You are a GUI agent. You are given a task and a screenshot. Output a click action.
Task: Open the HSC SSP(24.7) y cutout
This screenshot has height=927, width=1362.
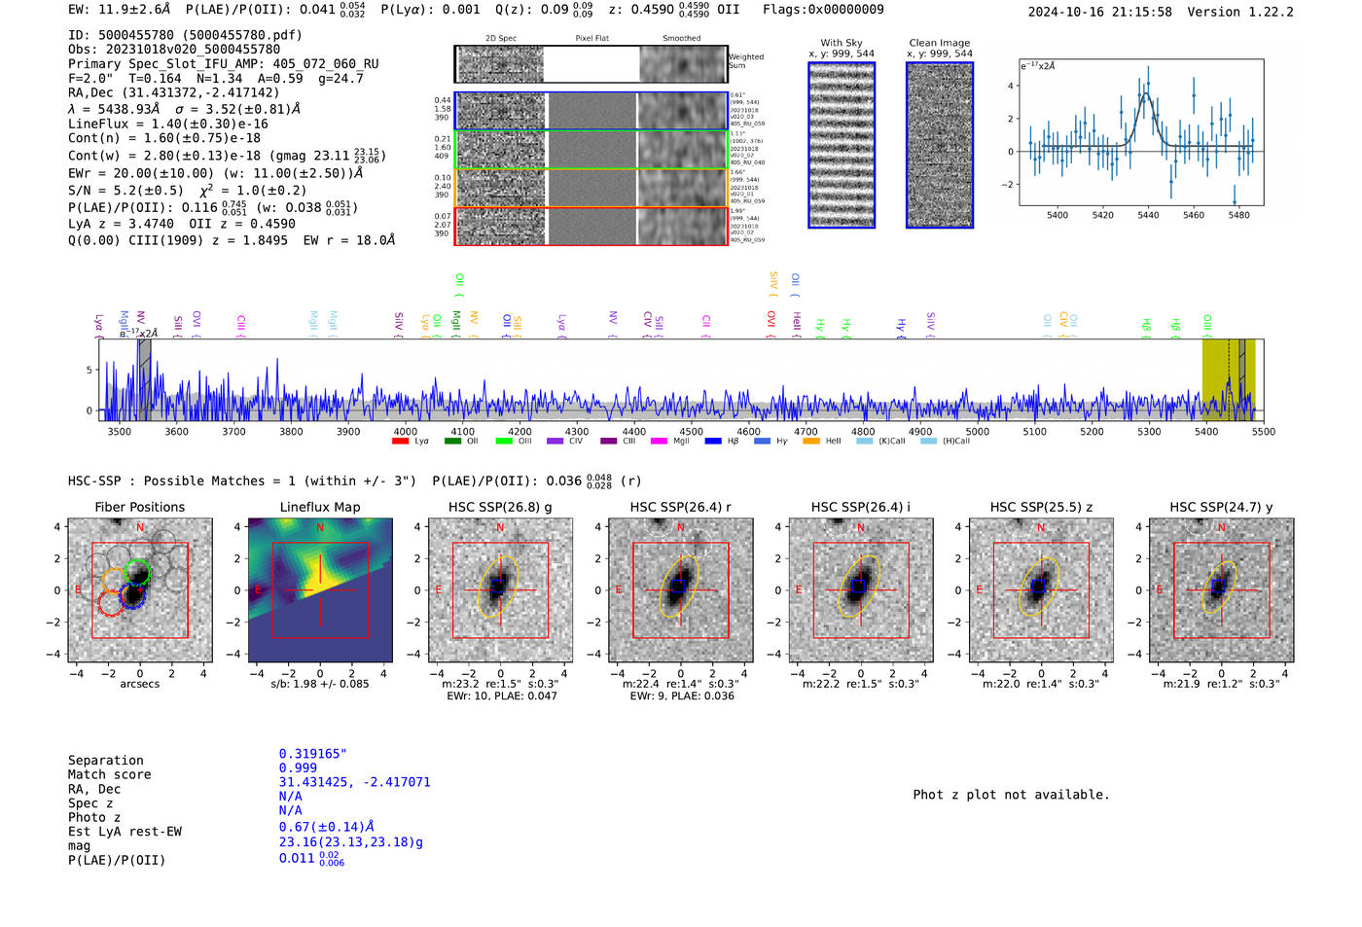pos(1222,589)
